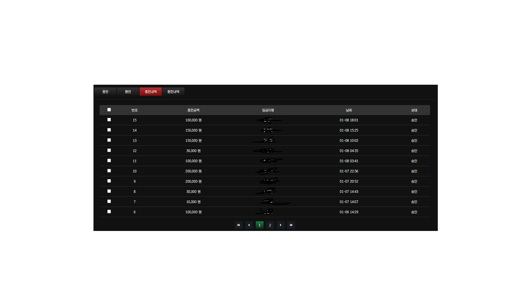Toggle the select-all checkbox in header

pyautogui.click(x=109, y=110)
